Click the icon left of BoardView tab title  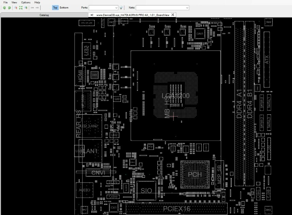tap(92, 15)
